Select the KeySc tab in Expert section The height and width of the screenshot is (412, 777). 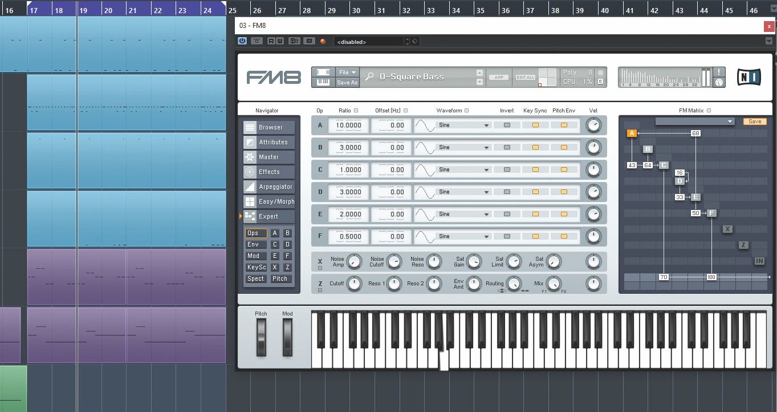point(256,267)
